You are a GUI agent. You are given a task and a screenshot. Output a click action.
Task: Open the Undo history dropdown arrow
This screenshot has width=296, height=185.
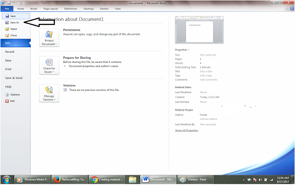(17, 3)
